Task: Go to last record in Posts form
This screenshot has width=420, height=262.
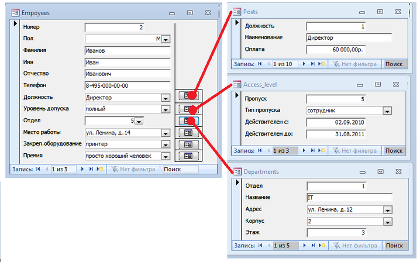Action: (312, 64)
